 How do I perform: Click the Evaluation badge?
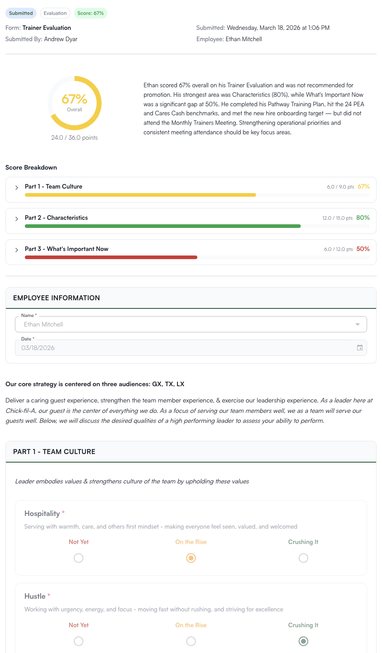click(x=55, y=13)
